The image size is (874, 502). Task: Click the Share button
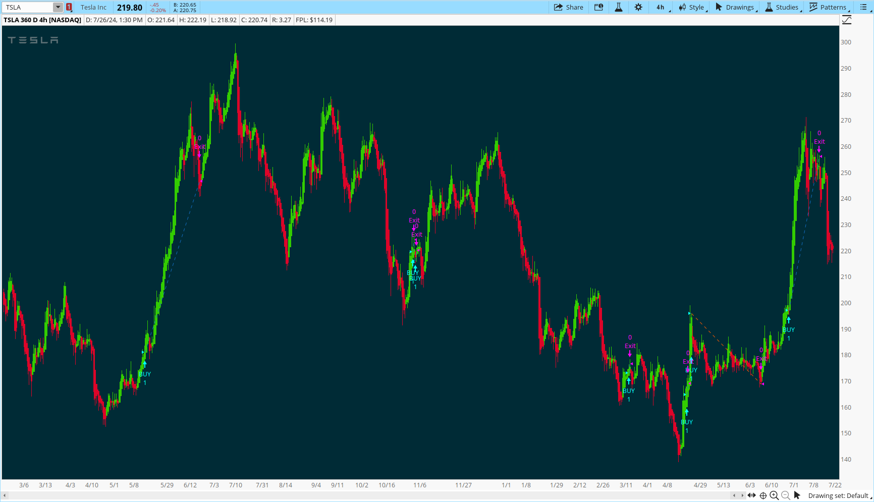[x=568, y=7]
